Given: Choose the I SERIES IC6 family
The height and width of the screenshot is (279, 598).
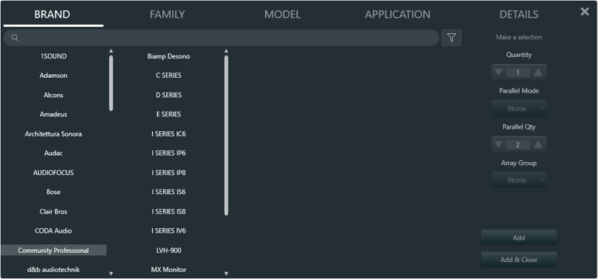Looking at the screenshot, I should pyautogui.click(x=168, y=134).
